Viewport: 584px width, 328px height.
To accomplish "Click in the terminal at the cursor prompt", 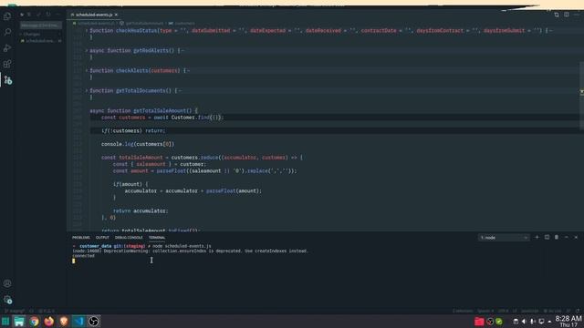I will [73, 261].
